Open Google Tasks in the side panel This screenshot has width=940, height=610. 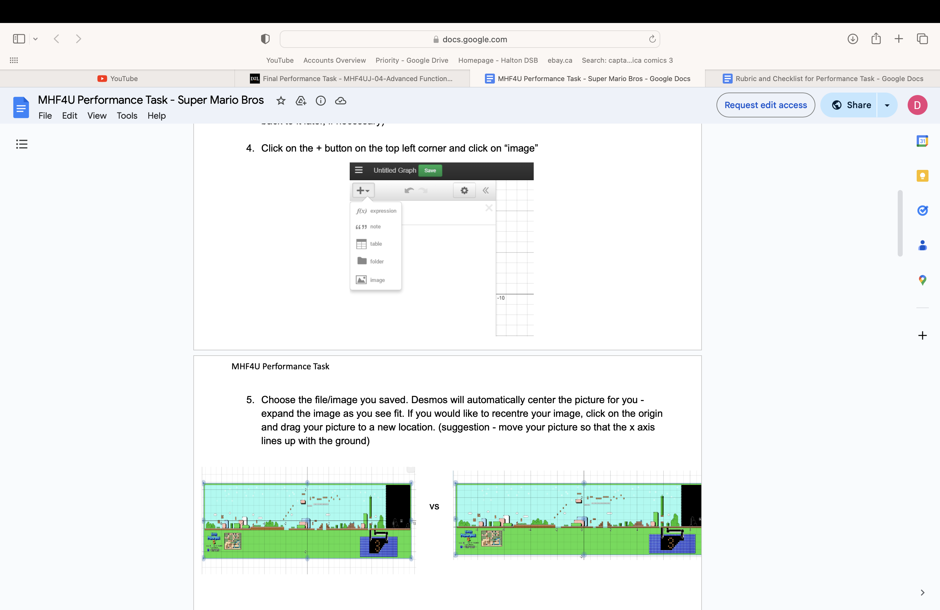click(x=923, y=210)
